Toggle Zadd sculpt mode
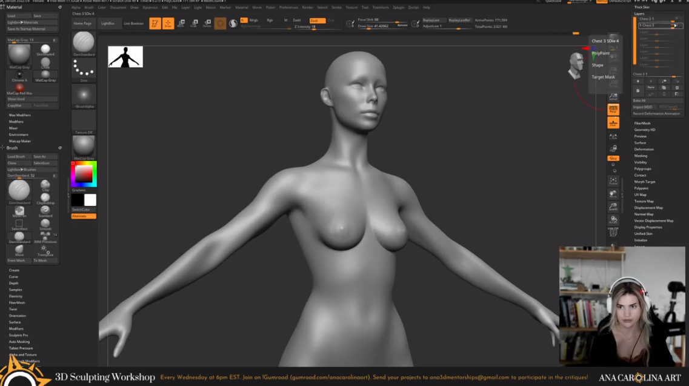Screen dimensions: 689x386 coord(297,21)
